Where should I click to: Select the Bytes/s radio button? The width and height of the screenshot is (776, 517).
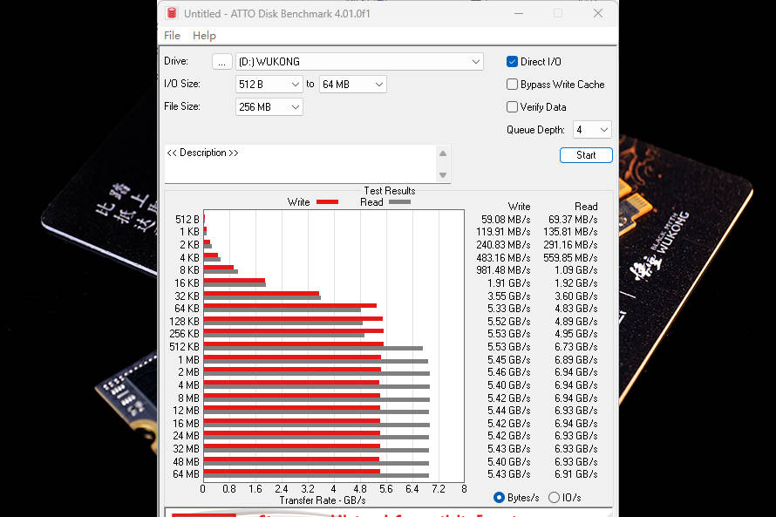pyautogui.click(x=499, y=498)
